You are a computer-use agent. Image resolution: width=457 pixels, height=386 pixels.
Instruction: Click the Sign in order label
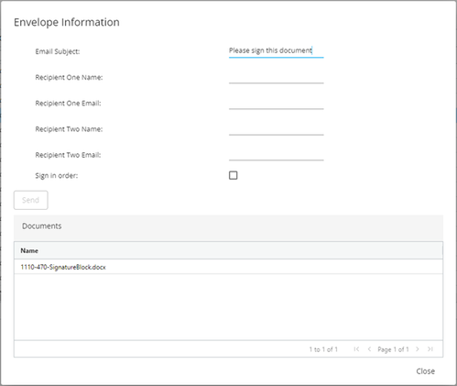click(x=57, y=176)
